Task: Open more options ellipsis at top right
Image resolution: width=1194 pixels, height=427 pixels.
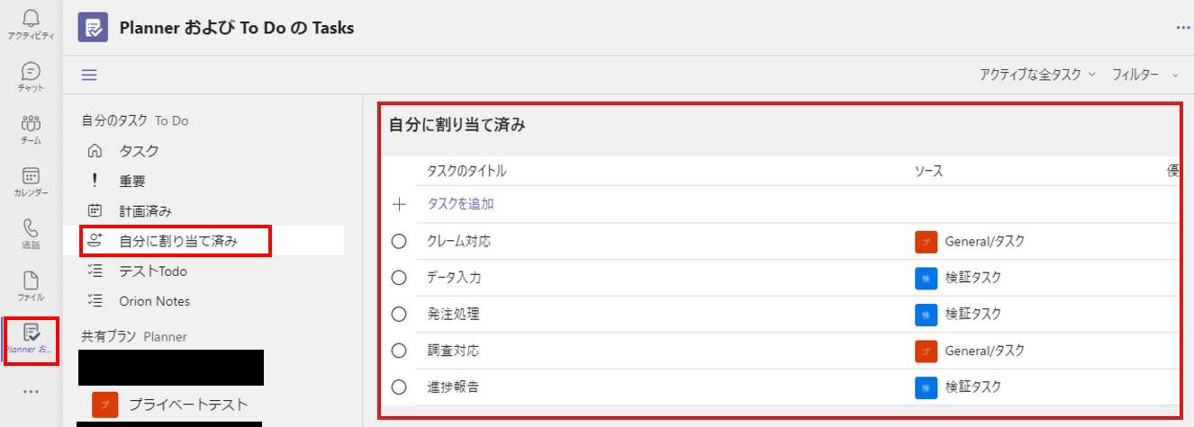Action: click(x=1183, y=28)
